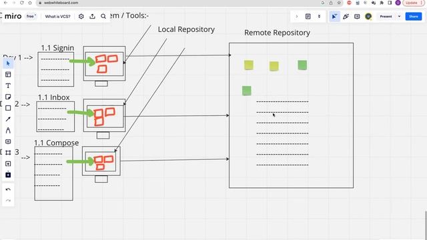Export the board with the upload-arrow icon
The image size is (427, 240).
92,16
